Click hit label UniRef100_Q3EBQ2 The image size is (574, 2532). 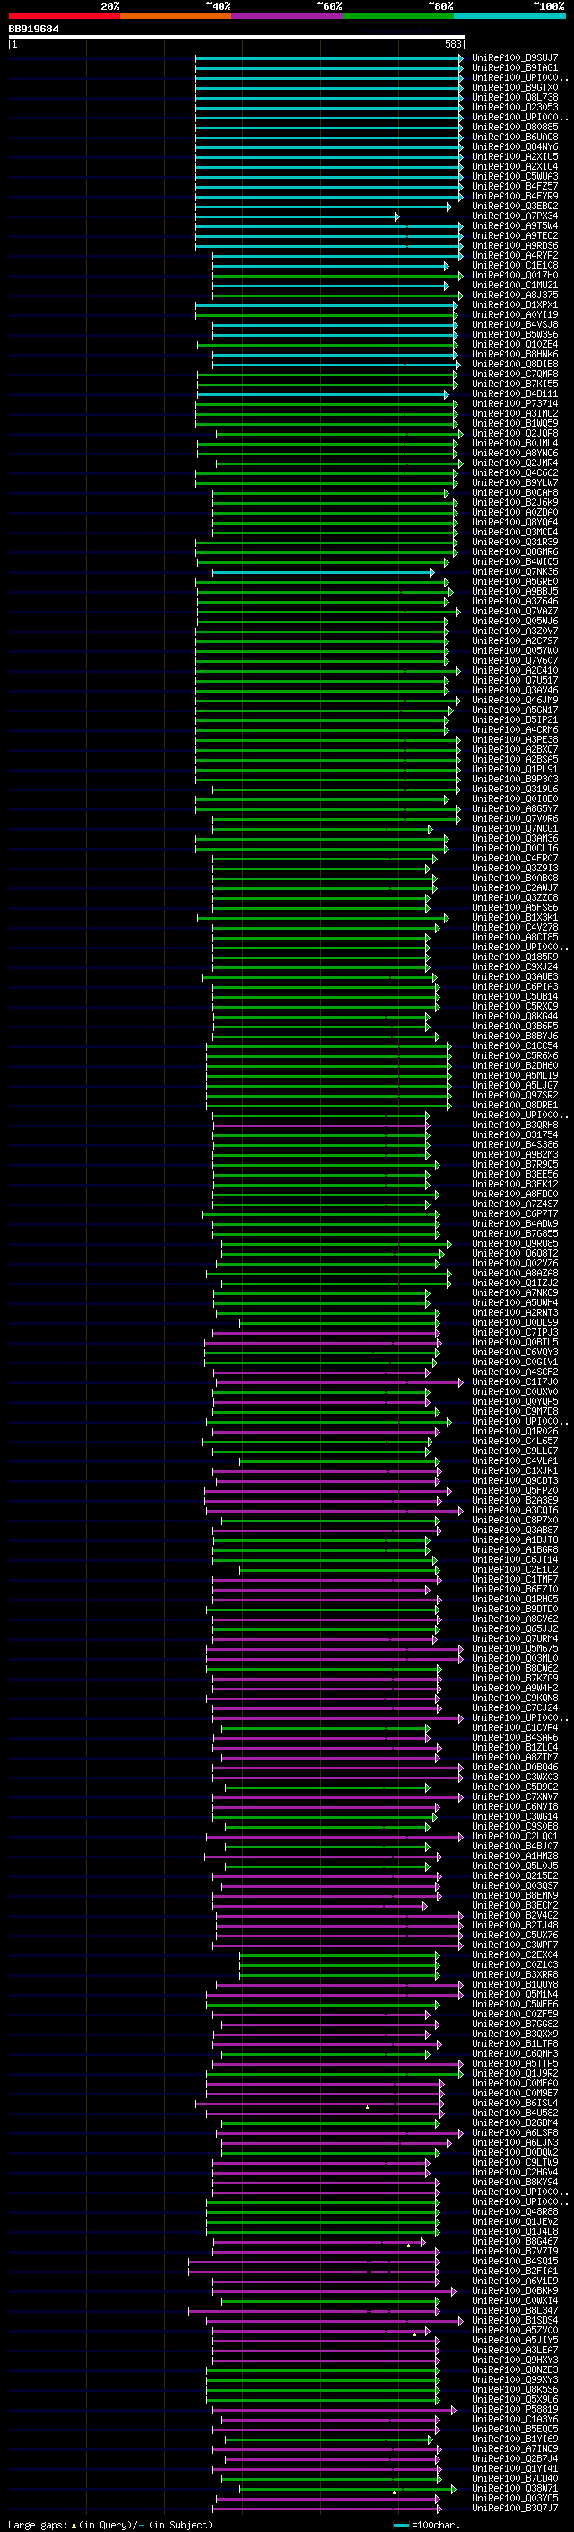click(x=514, y=207)
